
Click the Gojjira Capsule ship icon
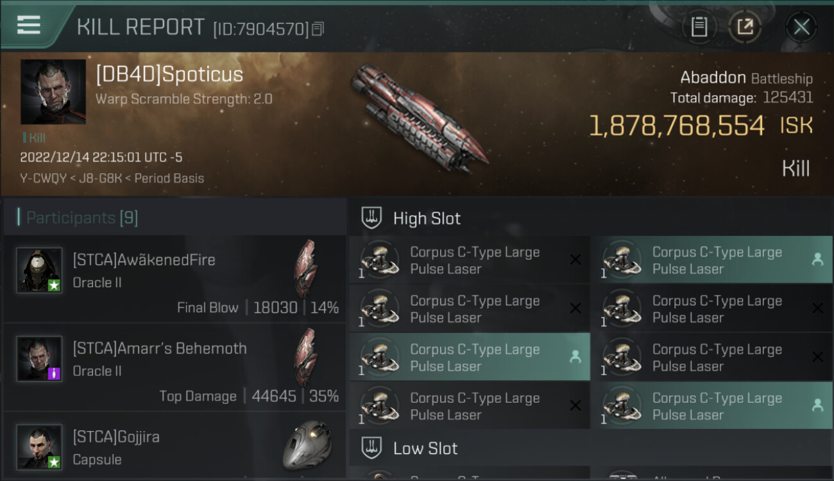point(307,444)
